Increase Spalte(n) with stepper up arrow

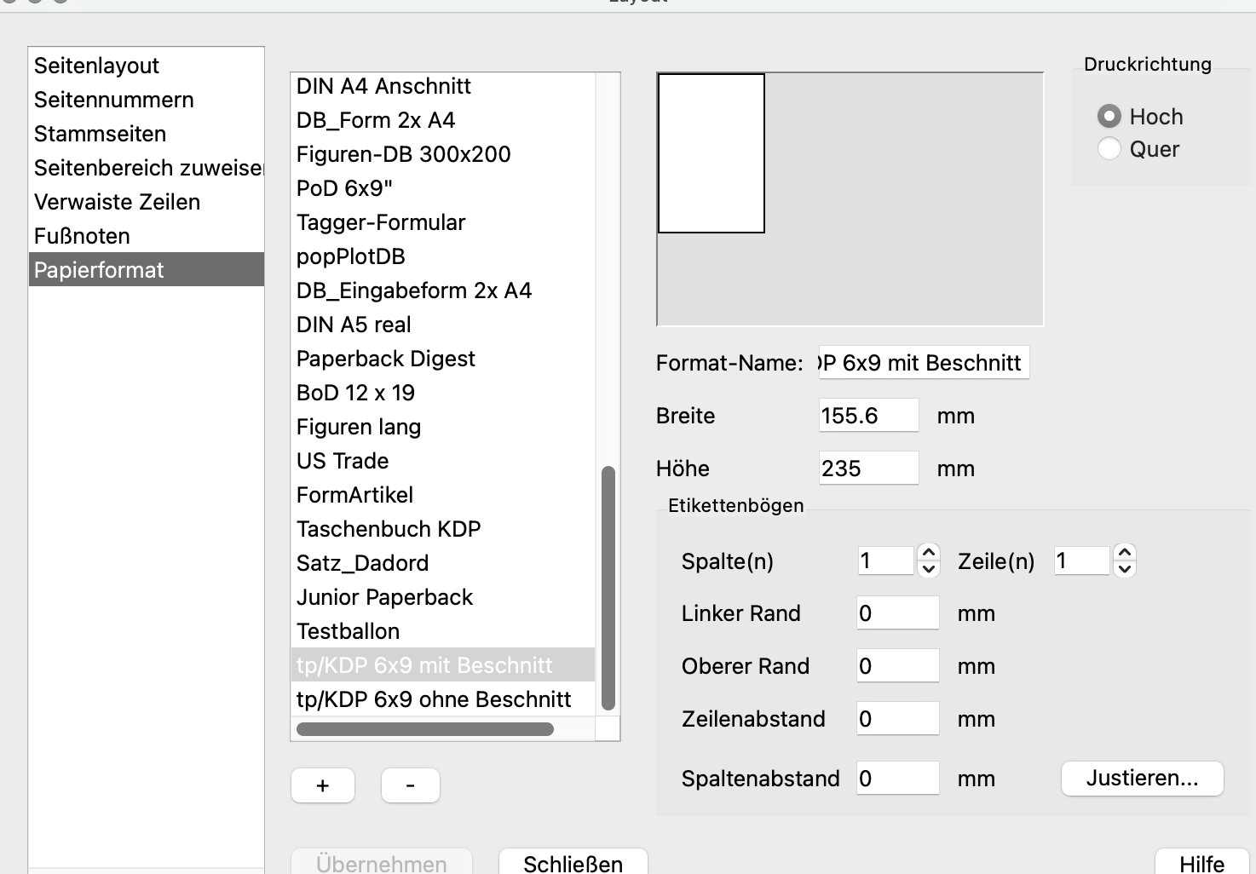coord(929,553)
